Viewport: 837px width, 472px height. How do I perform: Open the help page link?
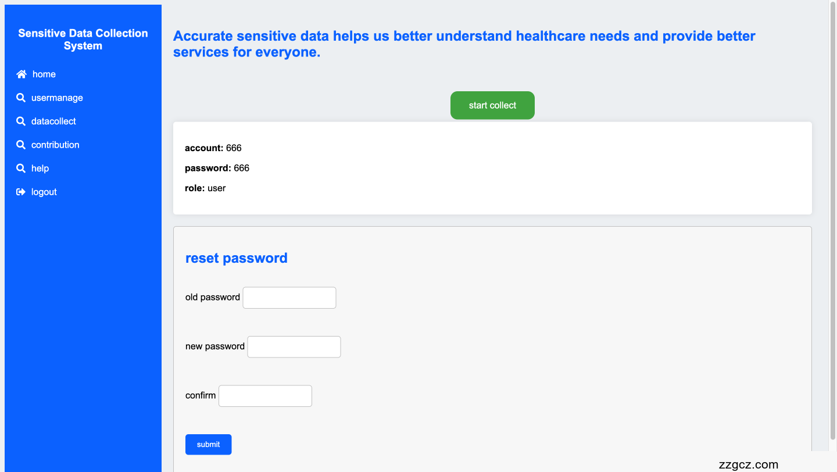[x=40, y=169]
